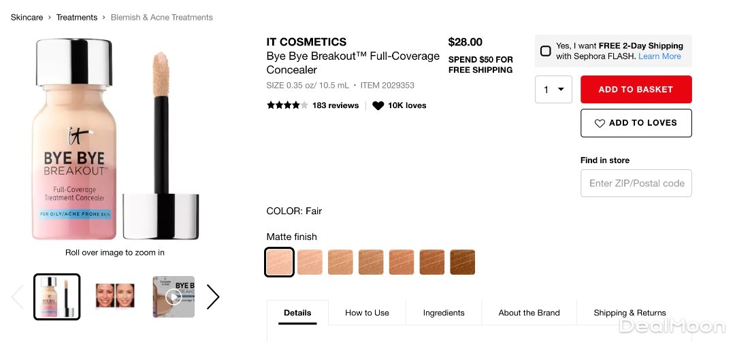This screenshot has width=735, height=342.
Task: Enable free 2-Day Shipping FLASH checkbox
Action: (546, 51)
